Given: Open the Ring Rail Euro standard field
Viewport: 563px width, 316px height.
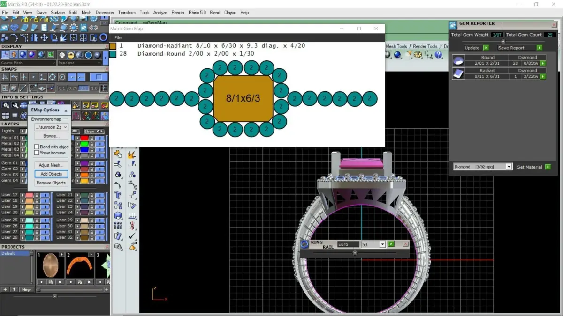Looking at the screenshot, I should click(x=348, y=244).
